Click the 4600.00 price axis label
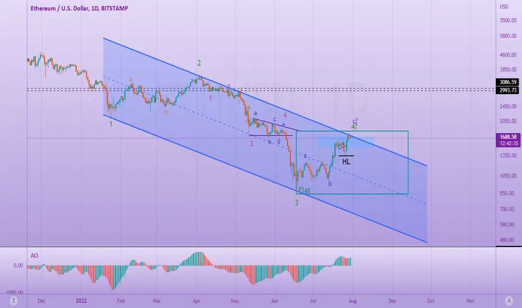Image resolution: width=522 pixels, height=308 pixels. [x=508, y=55]
